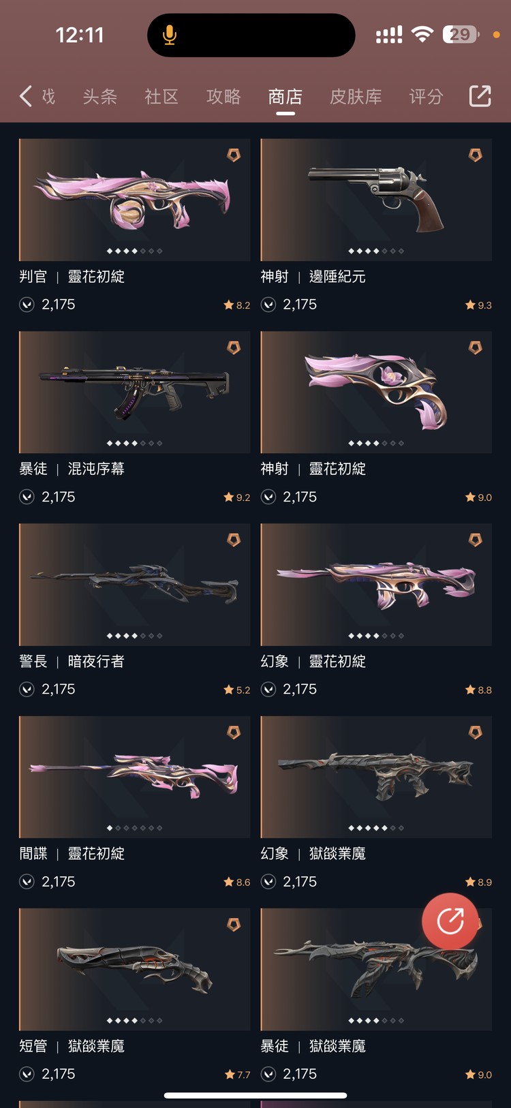Click the edition badge on 判官 靈花初綻 card

click(234, 155)
